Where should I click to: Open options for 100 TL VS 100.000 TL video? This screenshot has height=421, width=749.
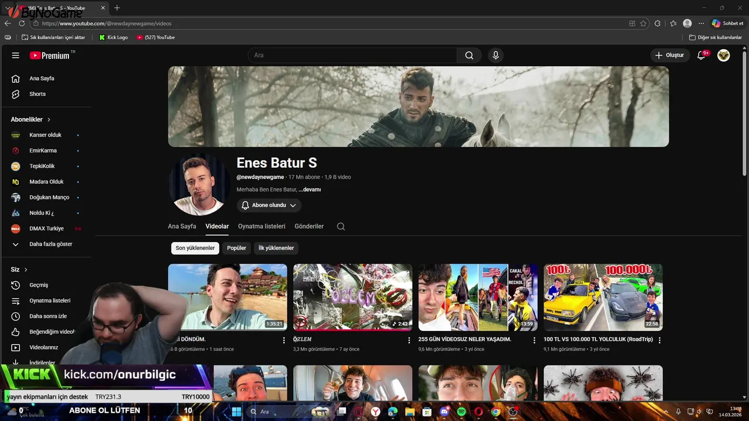(659, 340)
